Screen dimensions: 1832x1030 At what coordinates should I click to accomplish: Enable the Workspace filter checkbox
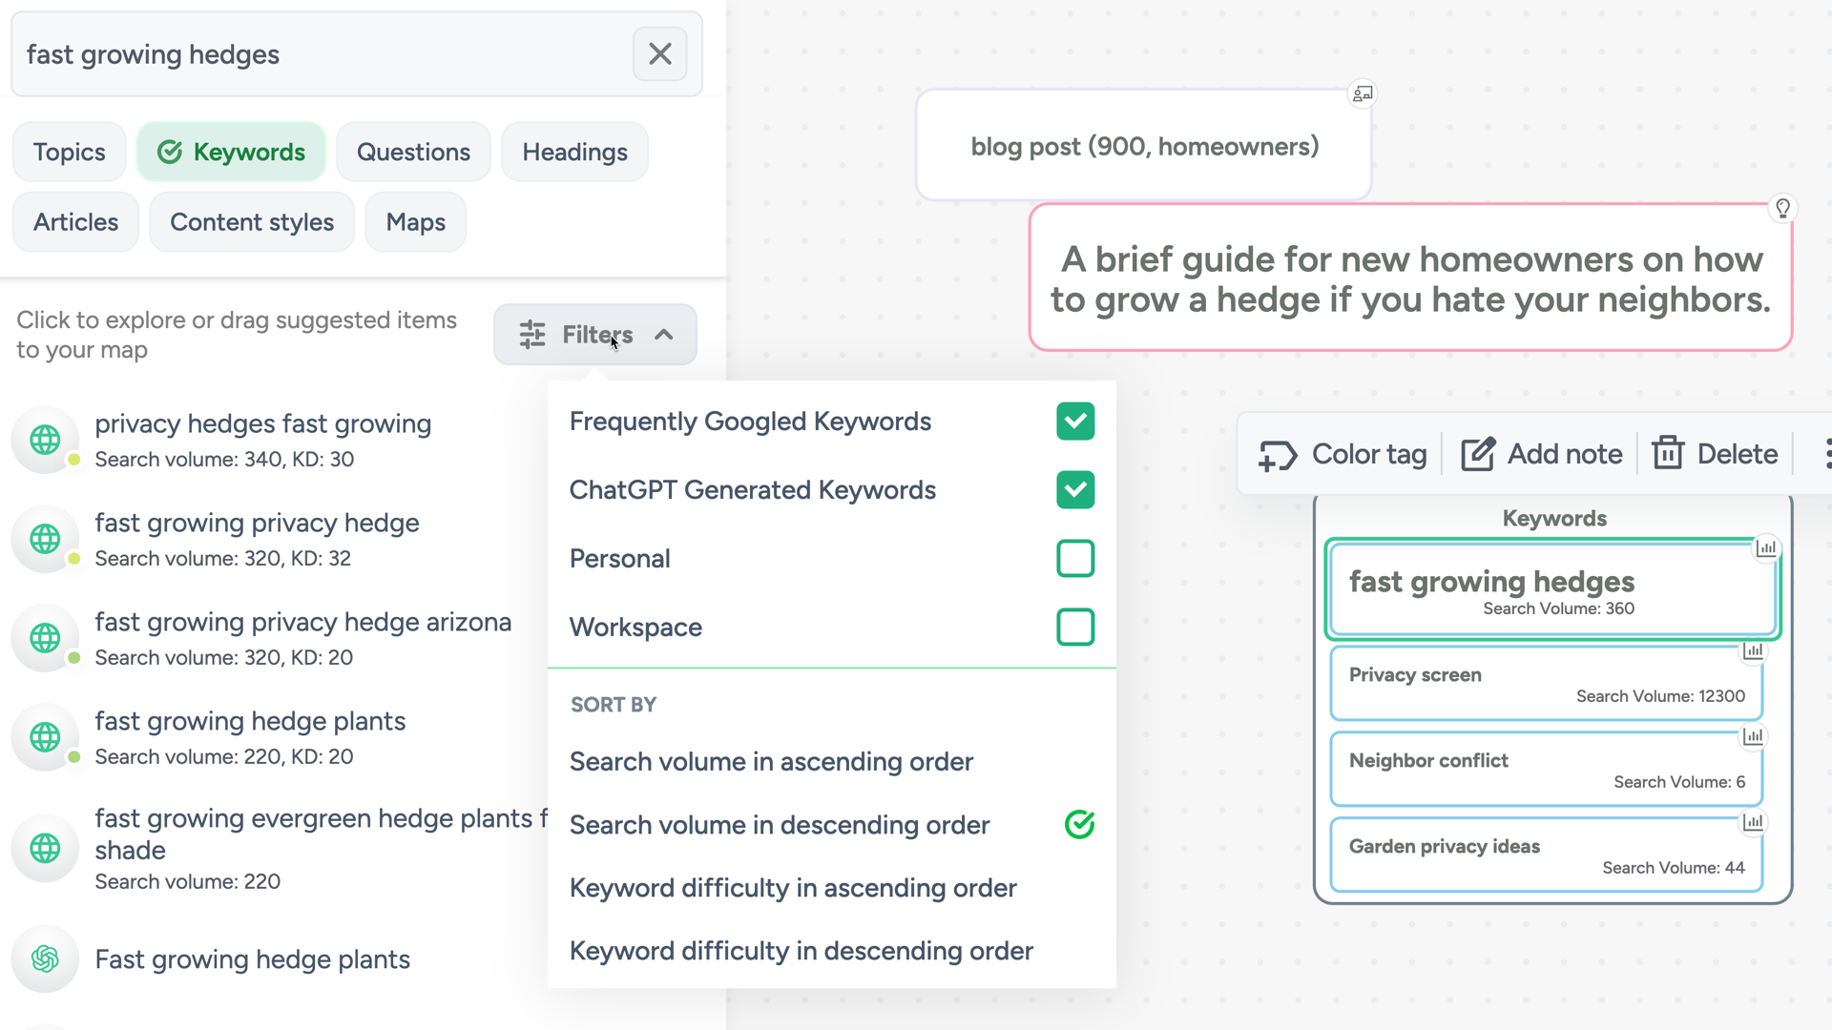point(1075,627)
